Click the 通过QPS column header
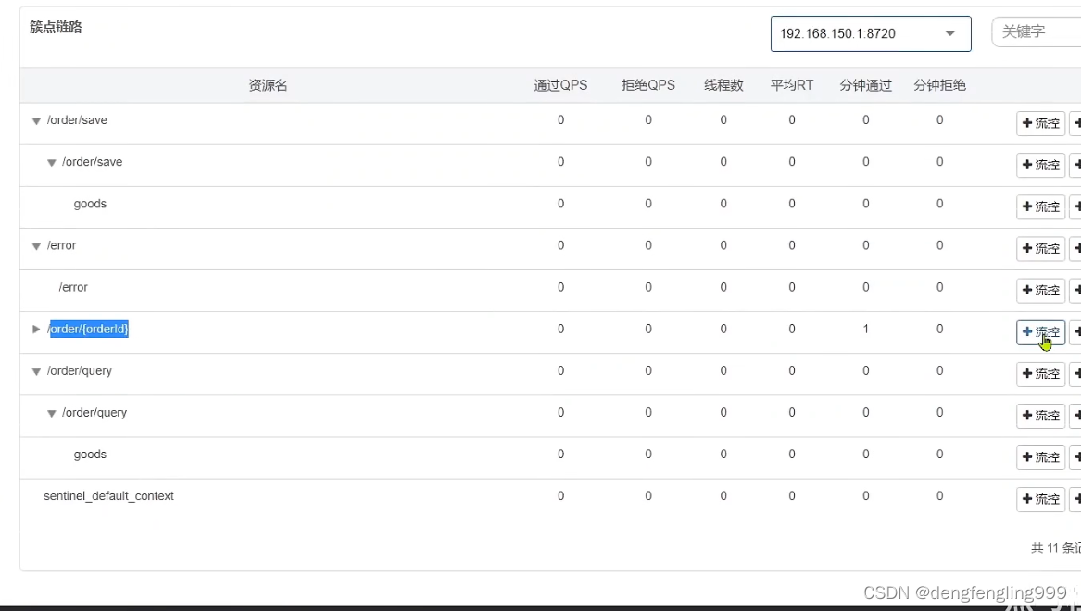 point(560,85)
